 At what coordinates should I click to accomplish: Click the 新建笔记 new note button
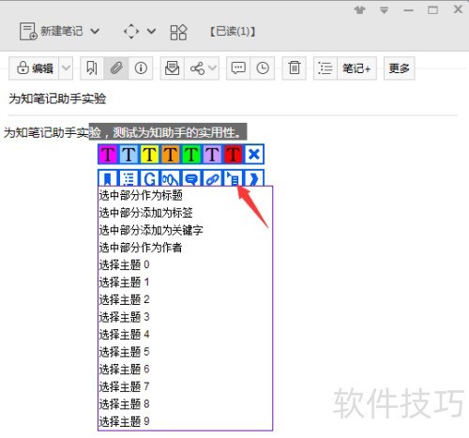(x=51, y=31)
